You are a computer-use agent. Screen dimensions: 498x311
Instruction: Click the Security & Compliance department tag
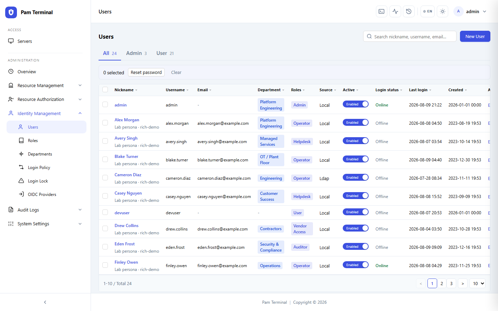click(x=271, y=247)
